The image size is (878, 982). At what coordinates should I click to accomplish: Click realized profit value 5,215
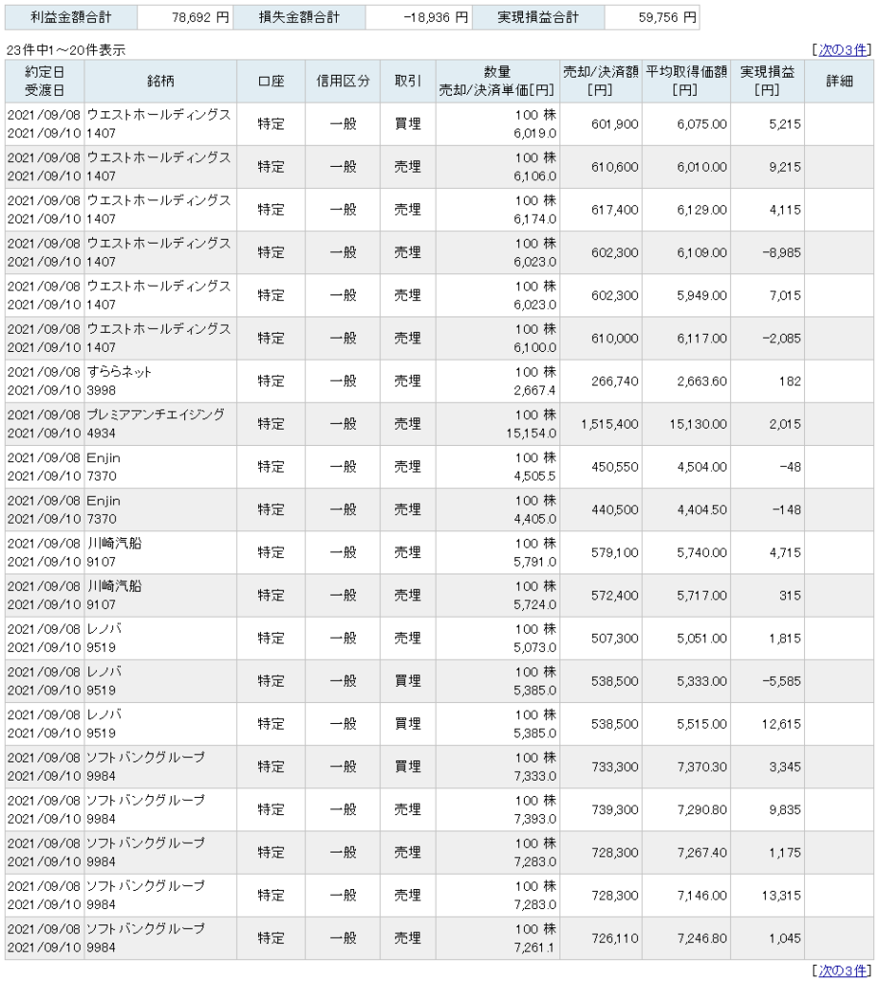point(785,124)
